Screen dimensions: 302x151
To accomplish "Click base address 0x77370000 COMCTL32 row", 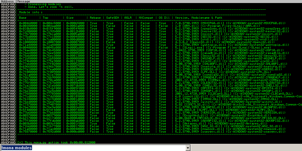I will pyautogui.click(x=28, y=105).
